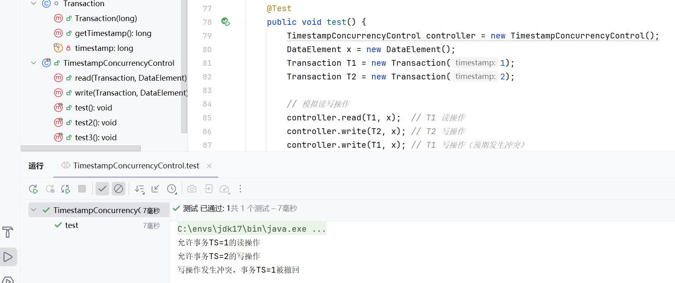This screenshot has height=283, width=675.
Task: Collapse the Transaction class node
Action: click(34, 4)
